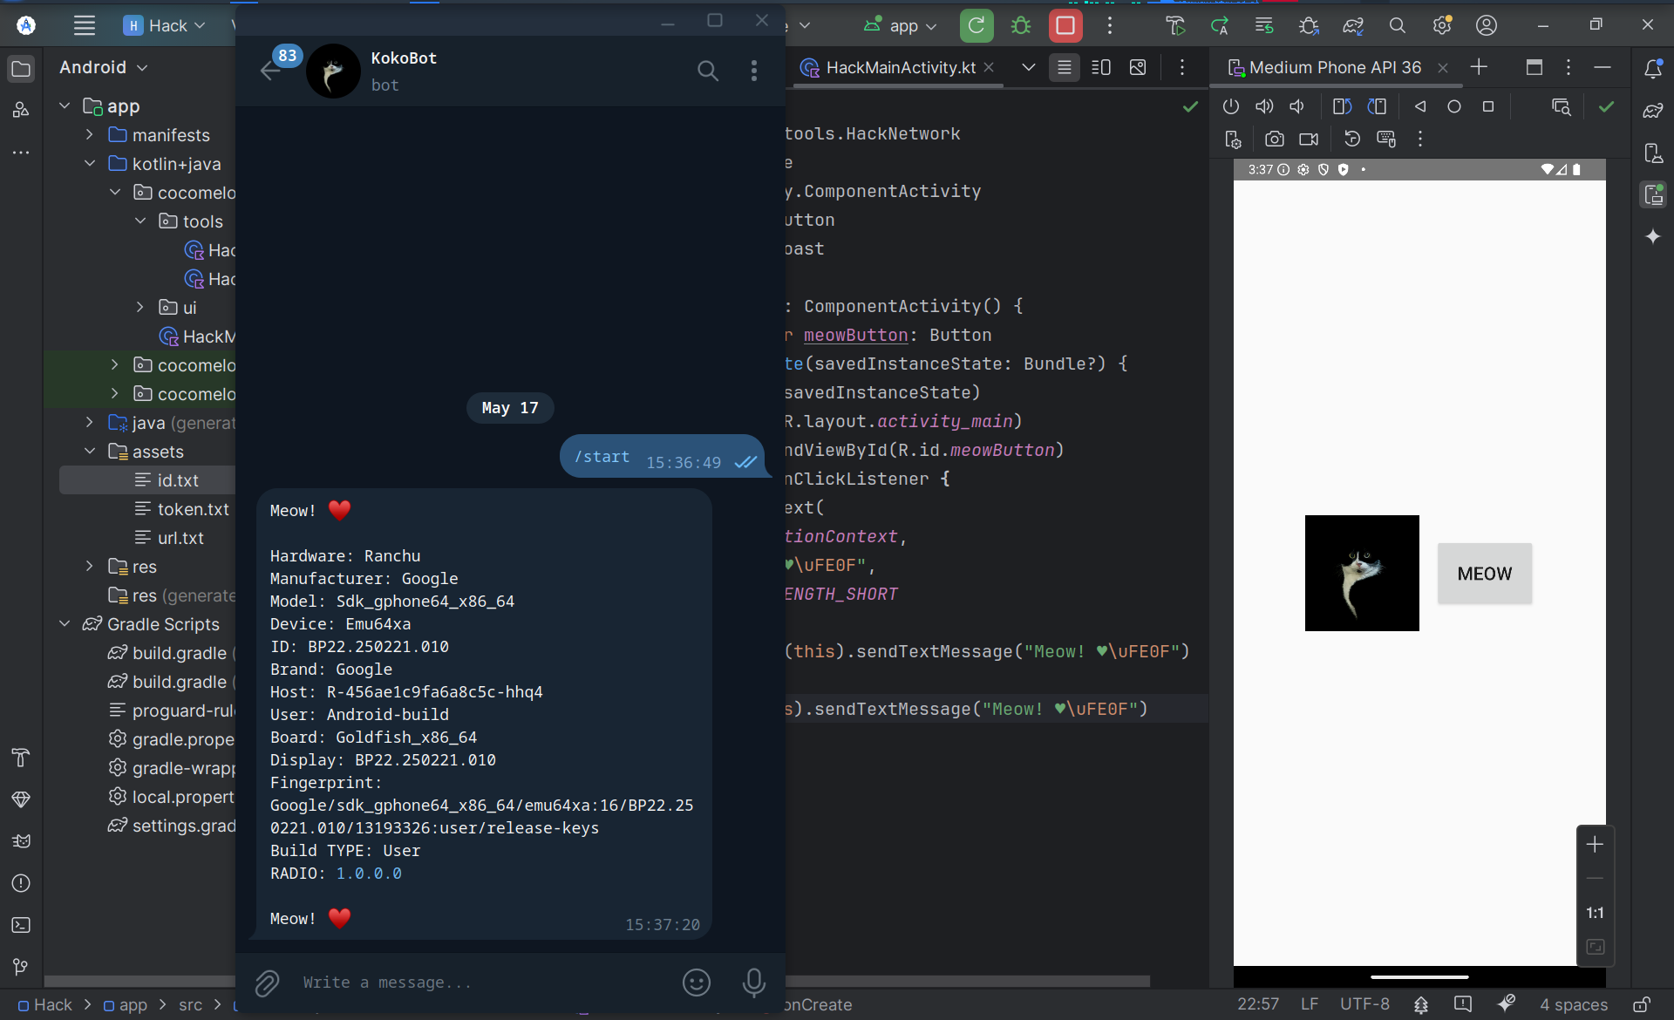This screenshot has width=1674, height=1020.
Task: Turn emulator volume up
Action: tap(1264, 106)
